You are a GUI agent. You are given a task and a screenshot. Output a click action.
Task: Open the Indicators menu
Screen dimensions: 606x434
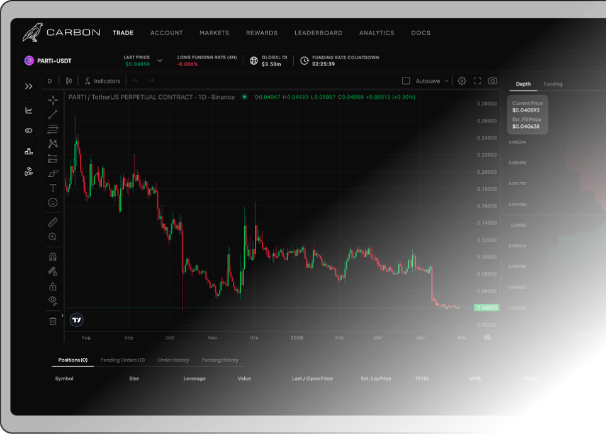(103, 81)
